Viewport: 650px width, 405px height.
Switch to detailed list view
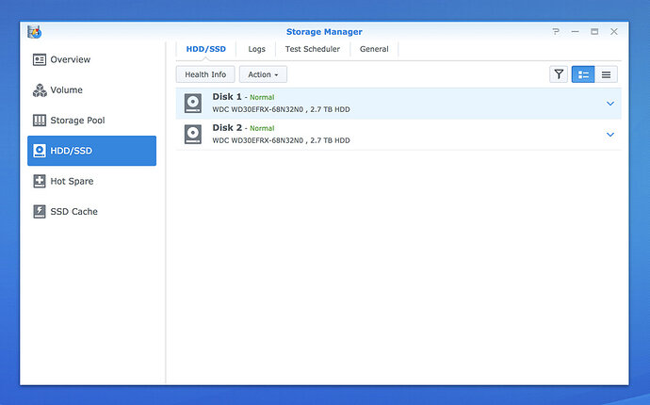click(x=583, y=74)
